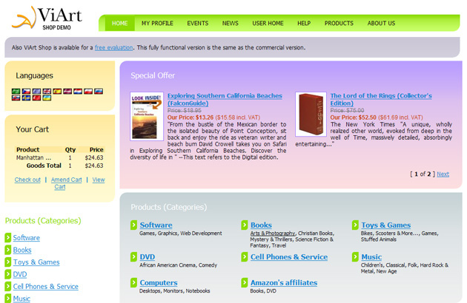Screen dimensions: 467x303
Task: Select the Dutch language flag
Action: click(78, 91)
